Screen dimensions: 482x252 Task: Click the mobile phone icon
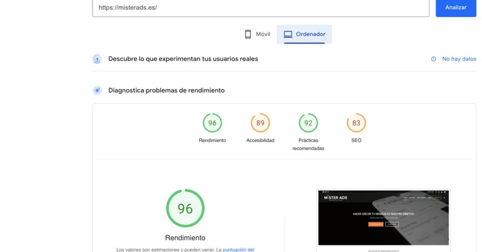click(x=248, y=34)
